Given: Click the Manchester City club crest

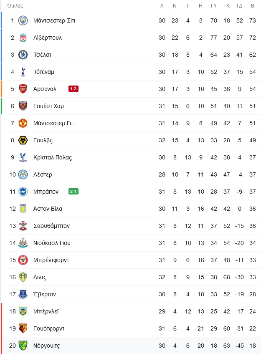Looking at the screenshot, I should pos(23,20).
